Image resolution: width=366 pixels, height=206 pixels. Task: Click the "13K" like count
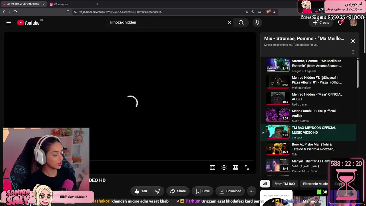pyautogui.click(x=144, y=191)
